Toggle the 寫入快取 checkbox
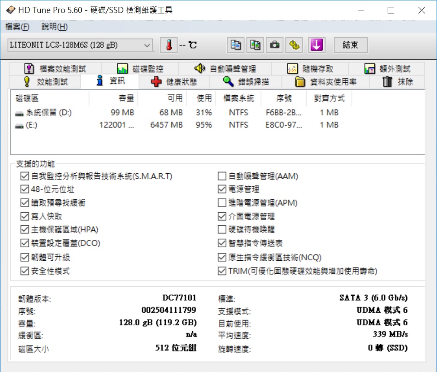This screenshot has height=372, width=437. click(x=25, y=216)
